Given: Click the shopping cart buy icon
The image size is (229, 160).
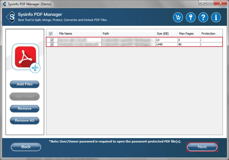Looking at the screenshot, I should point(178,17).
